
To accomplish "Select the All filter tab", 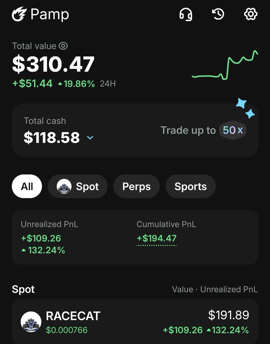I will tap(27, 186).
